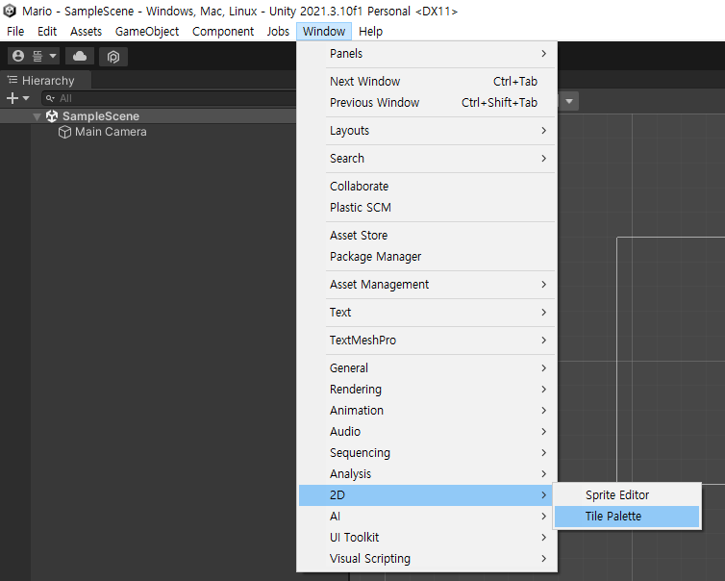Expand the TextMeshPro submenu
This screenshot has height=581, width=725.
pyautogui.click(x=427, y=341)
